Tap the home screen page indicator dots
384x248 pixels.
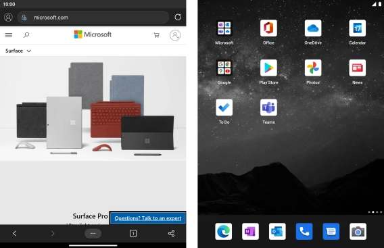click(x=375, y=212)
